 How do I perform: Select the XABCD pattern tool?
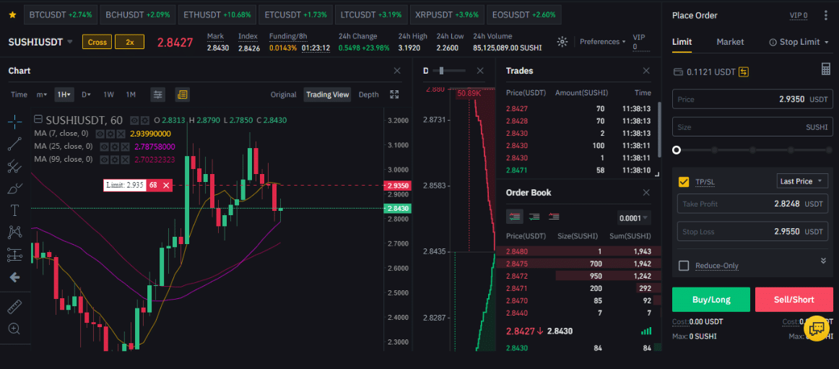(15, 233)
